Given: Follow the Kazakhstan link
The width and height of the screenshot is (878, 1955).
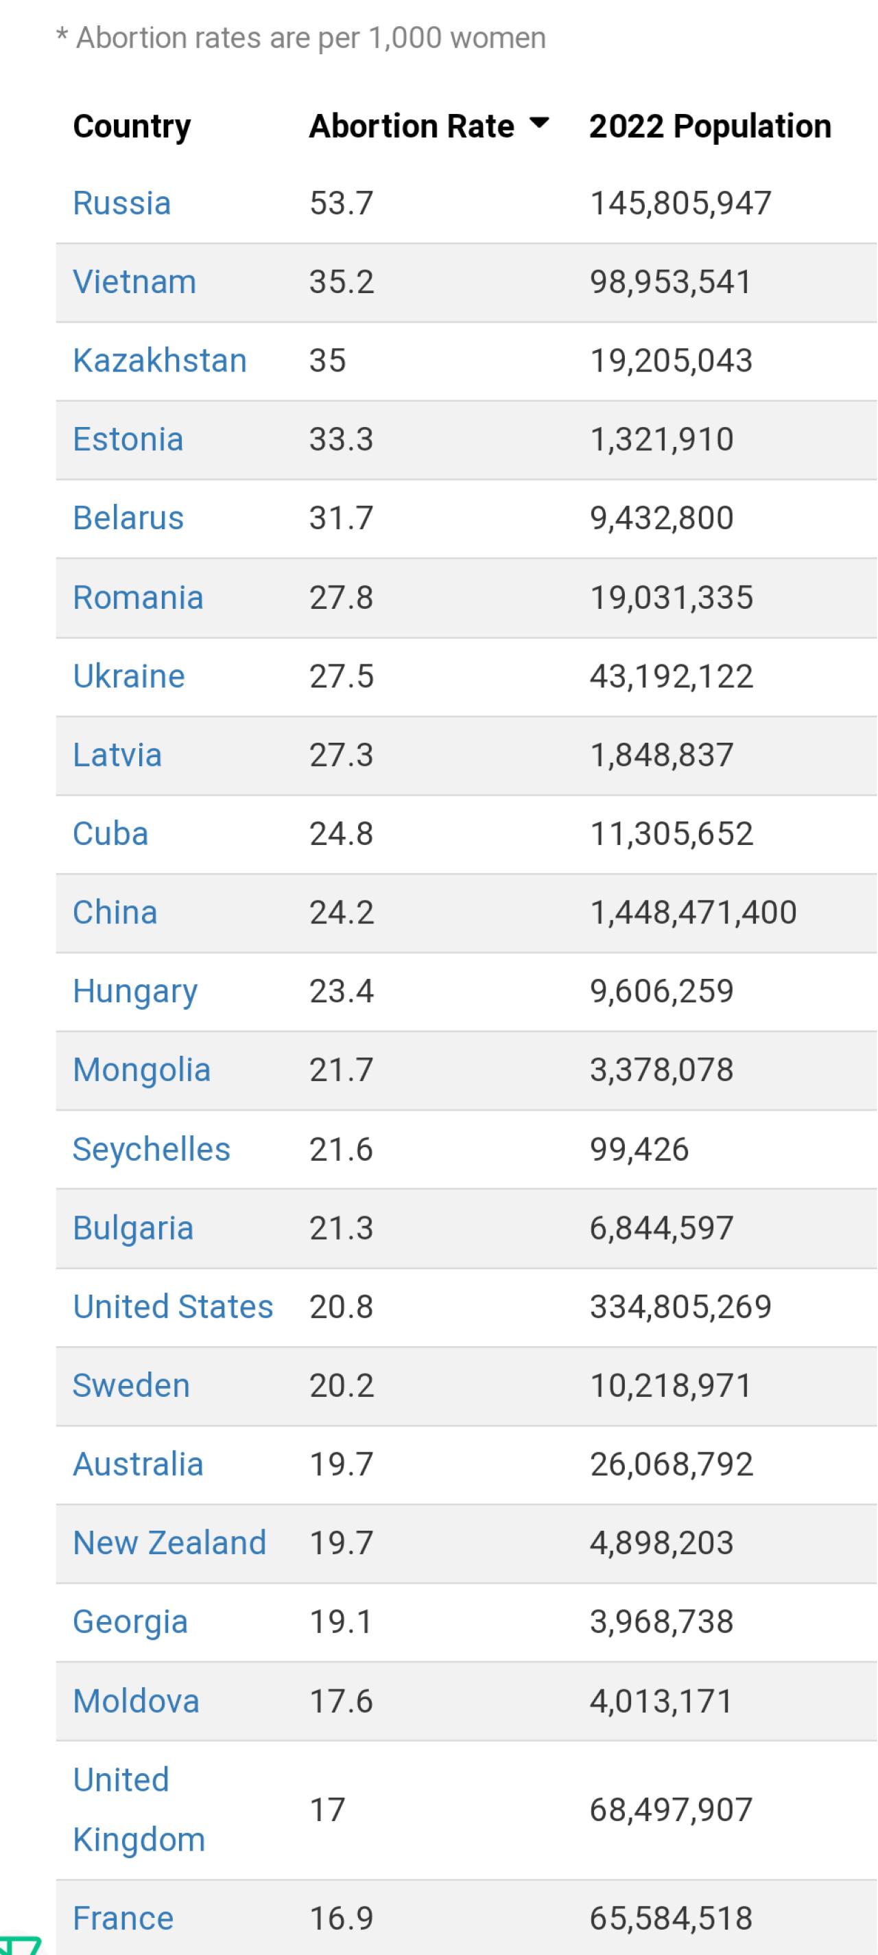Looking at the screenshot, I should pyautogui.click(x=159, y=360).
